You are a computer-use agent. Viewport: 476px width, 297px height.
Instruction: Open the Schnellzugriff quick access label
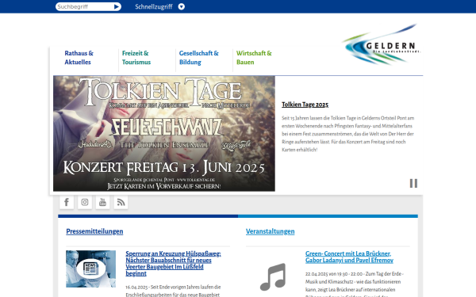pos(154,6)
